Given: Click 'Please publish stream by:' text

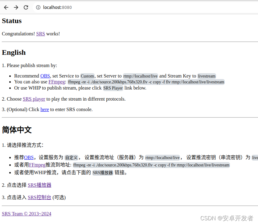Looking at the screenshot, I should click(x=32, y=66).
